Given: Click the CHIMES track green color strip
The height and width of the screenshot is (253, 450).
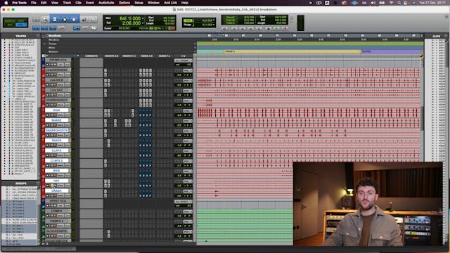Looking at the screenshot, I should (x=44, y=214).
